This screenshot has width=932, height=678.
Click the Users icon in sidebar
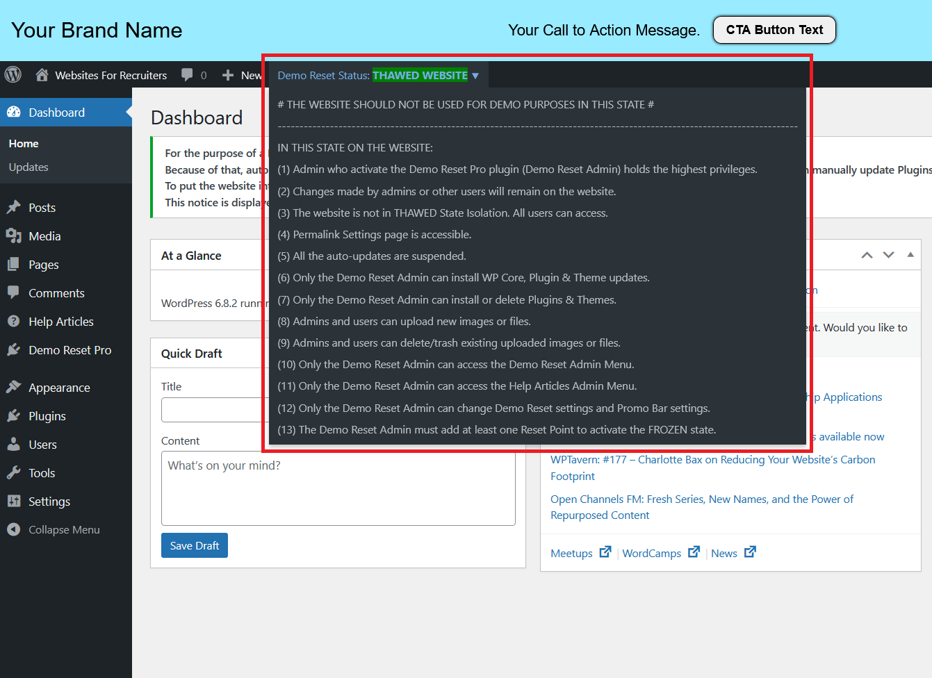[14, 444]
